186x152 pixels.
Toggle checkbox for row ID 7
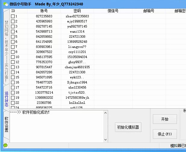[13, 47]
